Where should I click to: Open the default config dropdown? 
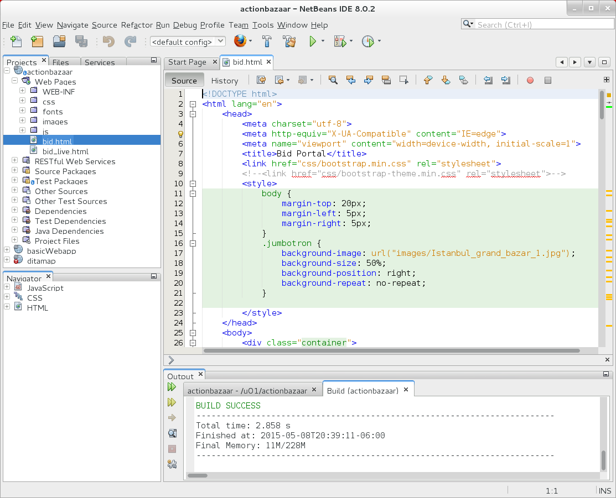tap(187, 41)
